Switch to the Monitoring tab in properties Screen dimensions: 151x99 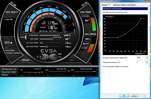pos(116,5)
